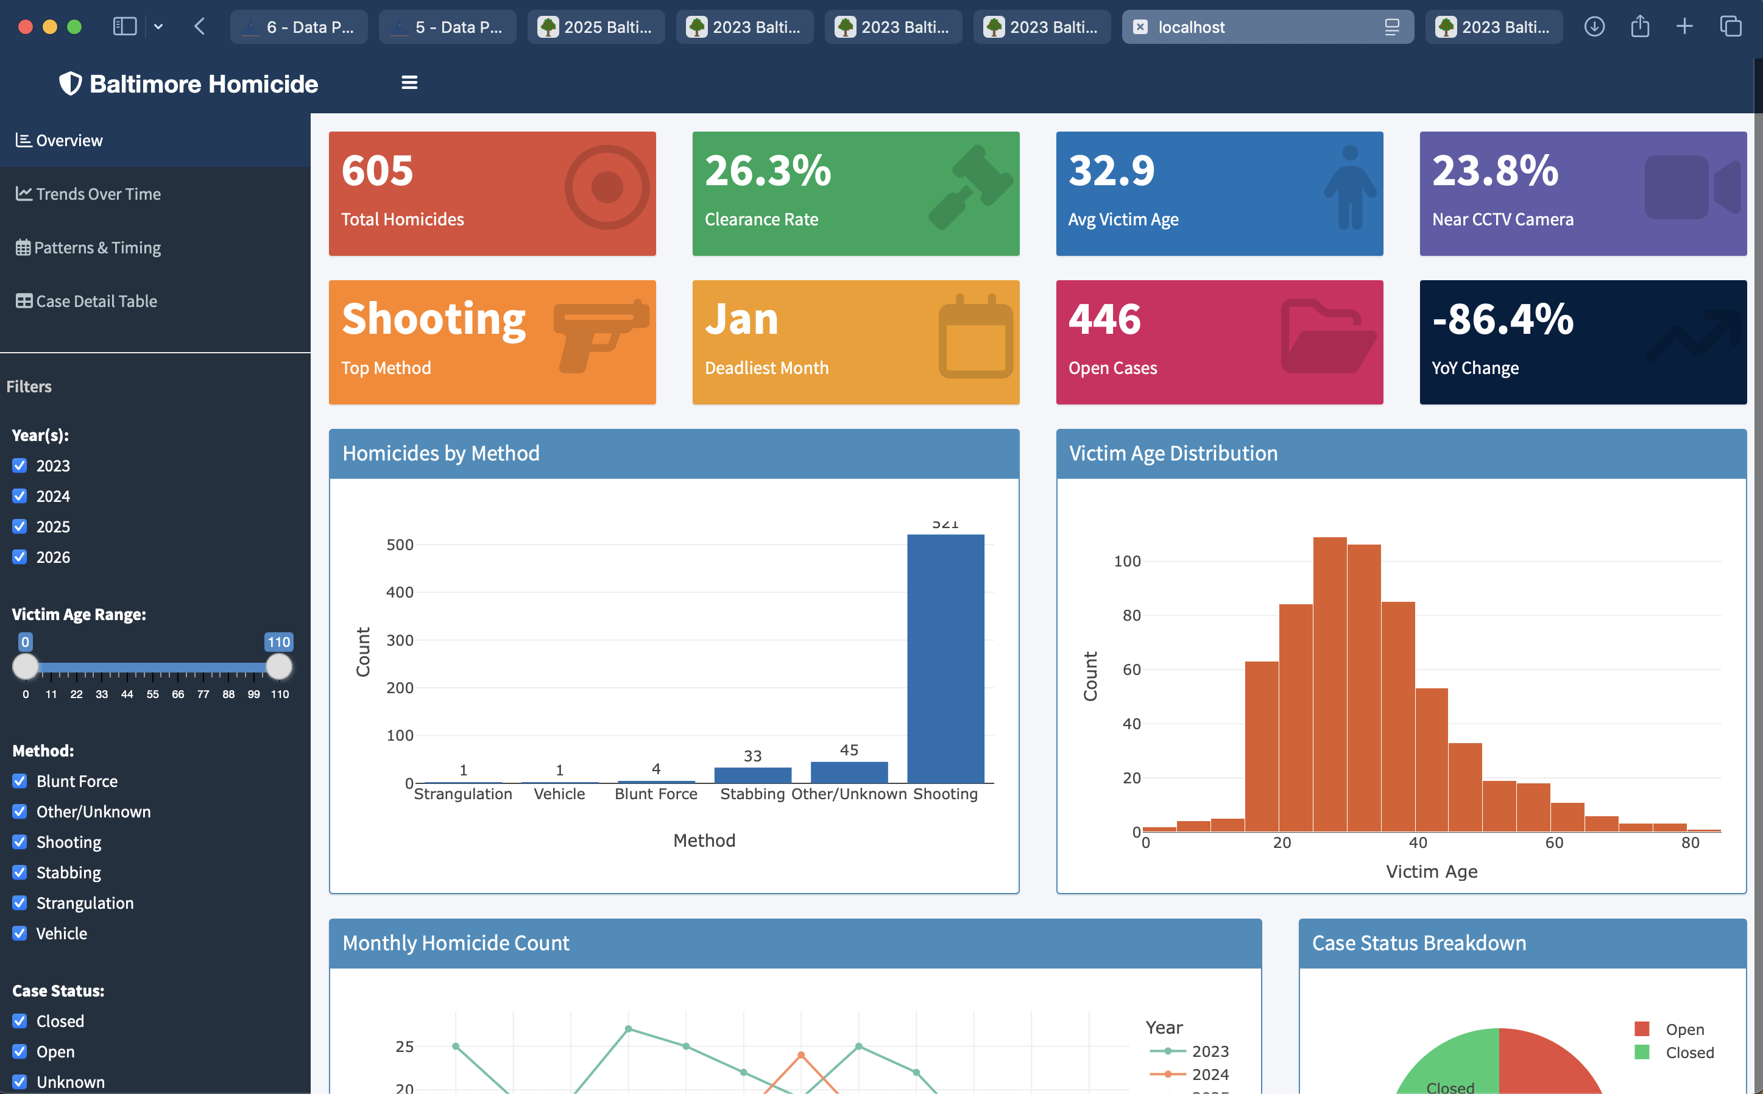Click the Safari downloads icon
Image resolution: width=1763 pixels, height=1094 pixels.
coord(1594,27)
